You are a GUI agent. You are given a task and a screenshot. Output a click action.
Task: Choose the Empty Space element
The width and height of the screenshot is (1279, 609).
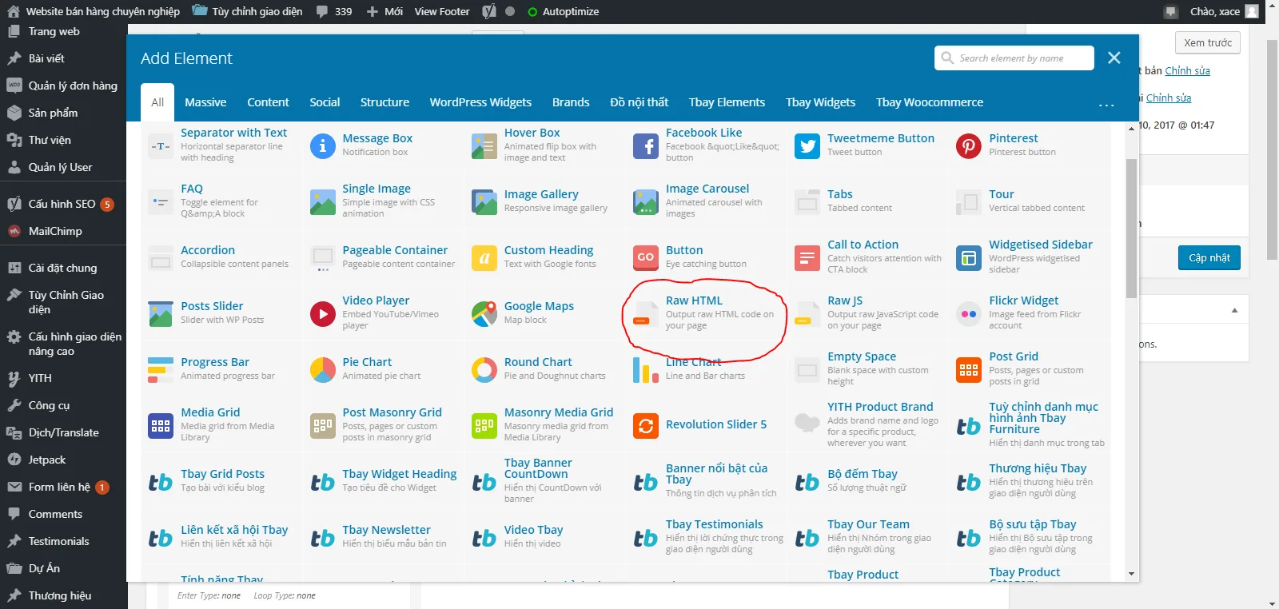(870, 370)
